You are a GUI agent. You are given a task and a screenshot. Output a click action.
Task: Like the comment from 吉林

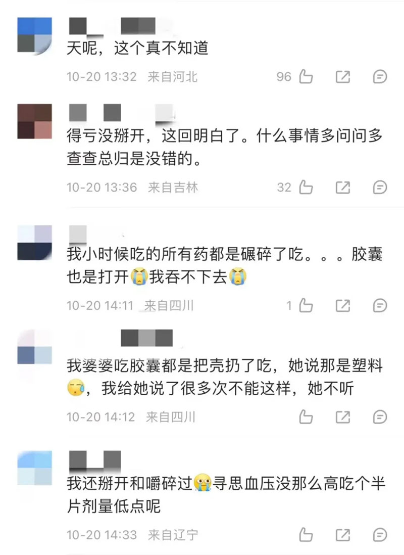click(x=306, y=187)
